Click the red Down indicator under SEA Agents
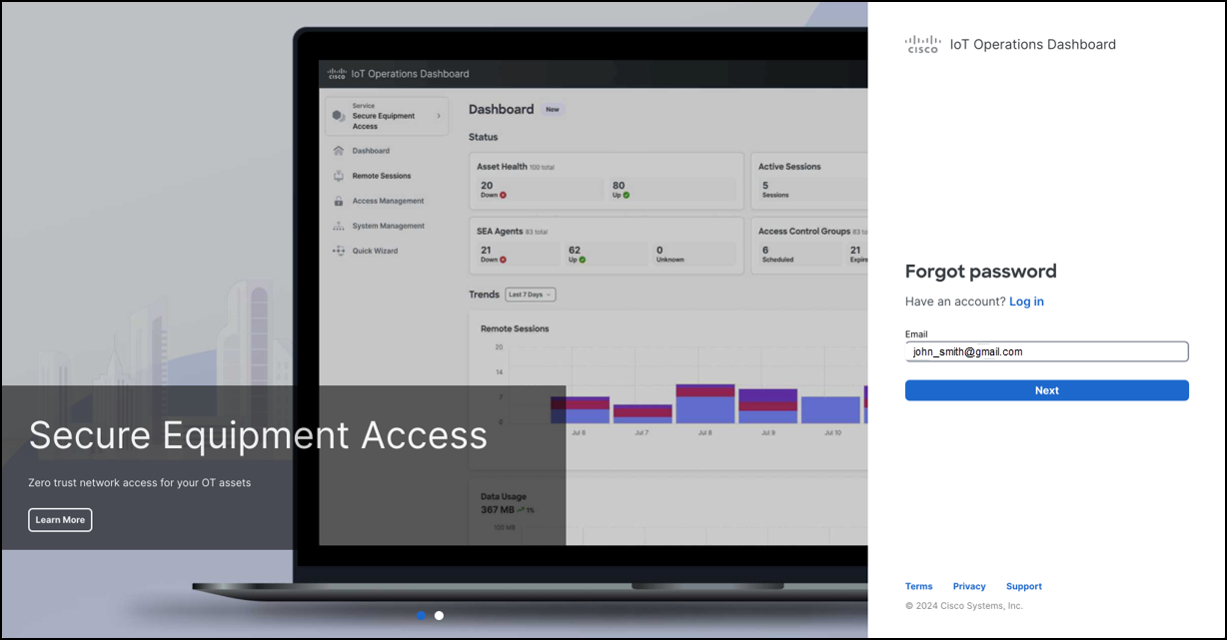This screenshot has width=1227, height=640. coord(501,258)
